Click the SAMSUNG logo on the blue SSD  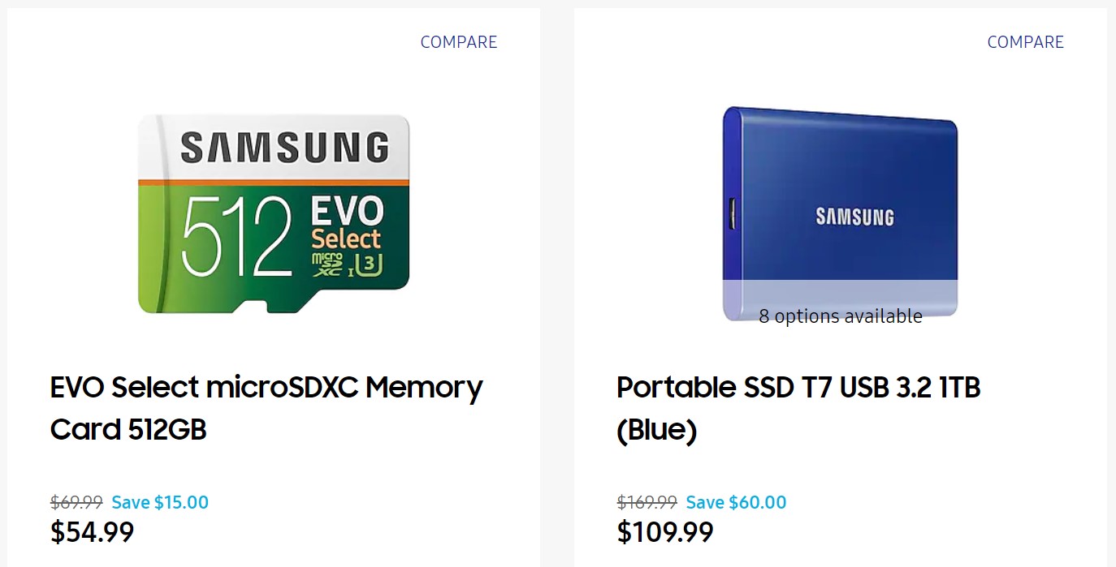[x=854, y=217]
